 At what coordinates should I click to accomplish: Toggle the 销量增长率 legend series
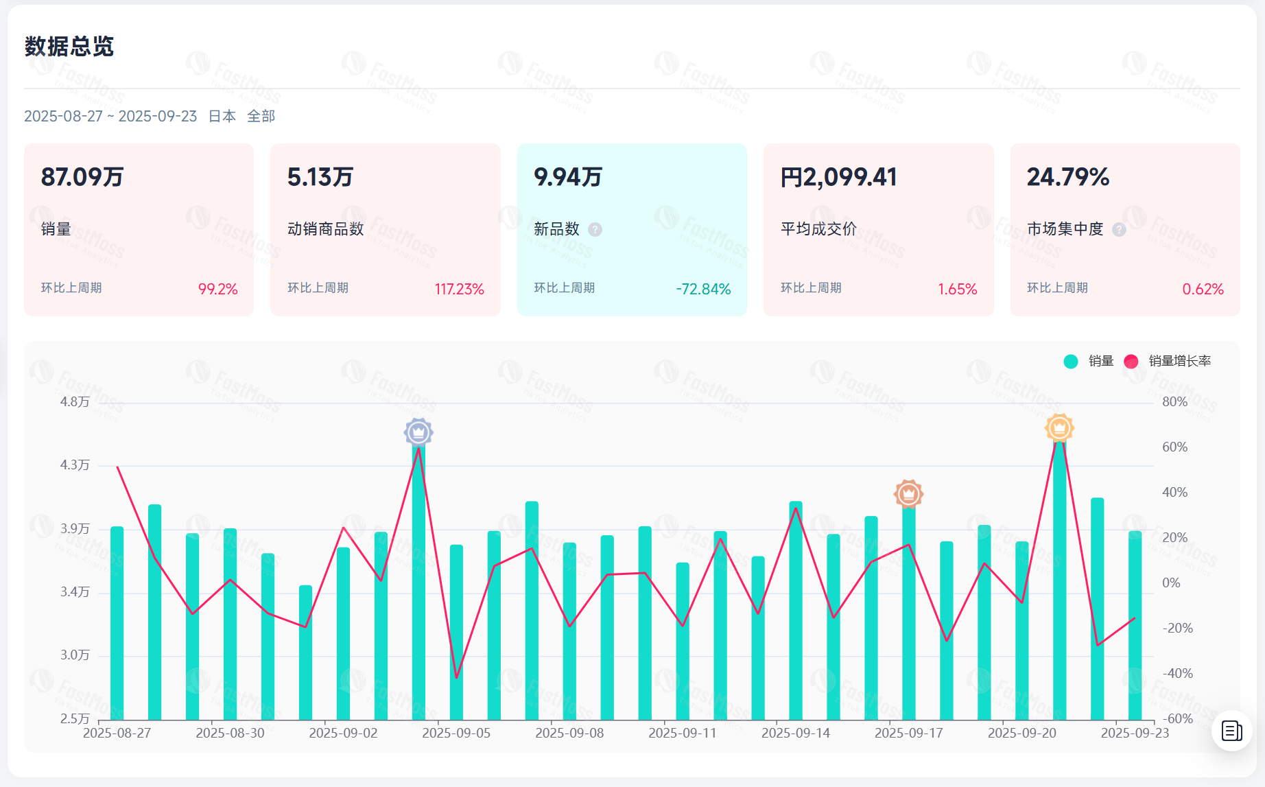coord(1179,361)
